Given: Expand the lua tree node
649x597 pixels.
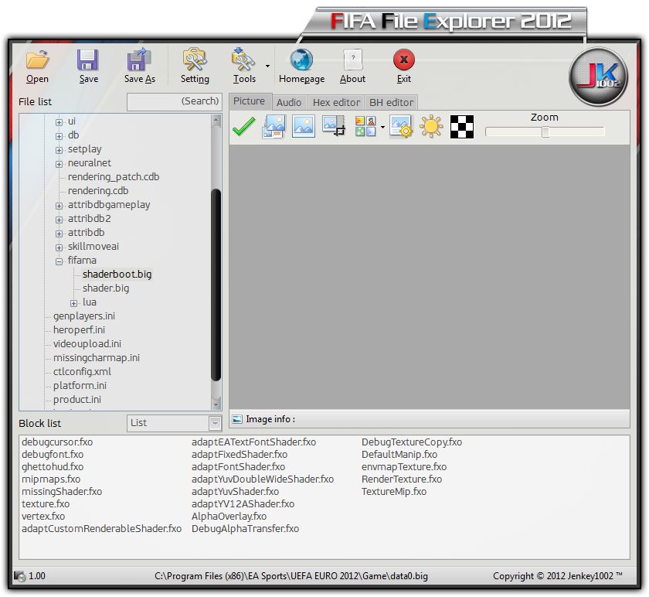Looking at the screenshot, I should click(74, 303).
